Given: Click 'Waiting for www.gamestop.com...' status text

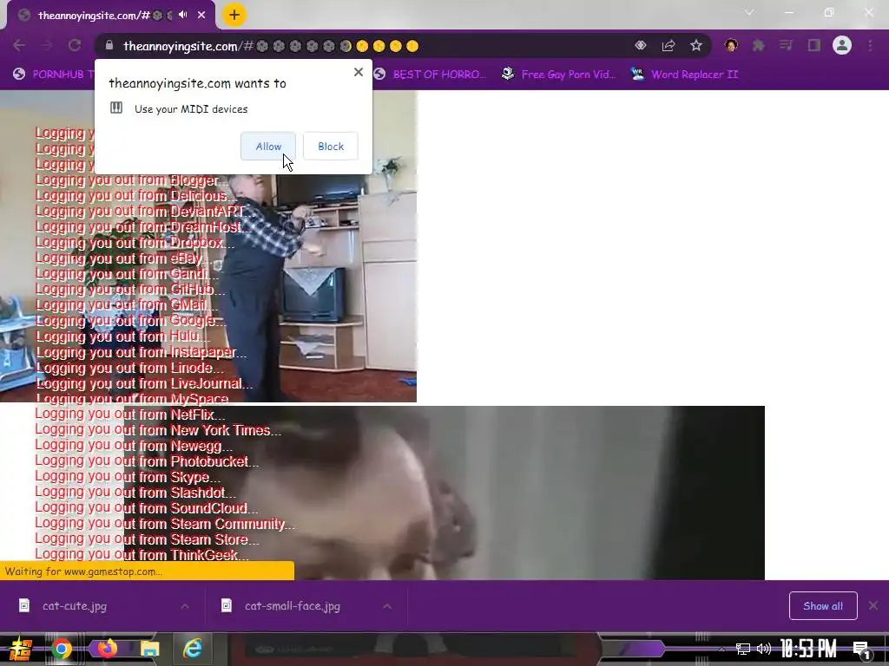Looking at the screenshot, I should coord(83,571).
